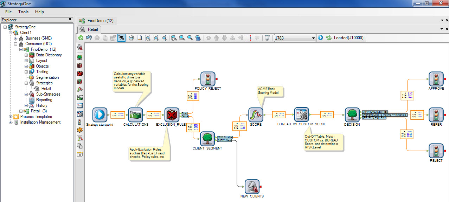Select Sub-Strategies in the Explorer tree
The image size is (449, 202).
(48, 94)
